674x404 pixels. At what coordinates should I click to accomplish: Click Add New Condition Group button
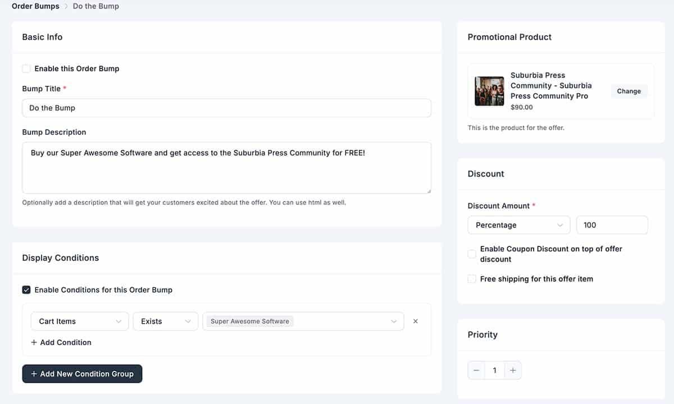click(82, 374)
